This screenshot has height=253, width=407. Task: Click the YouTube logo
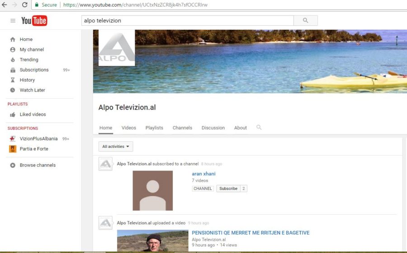click(34, 20)
